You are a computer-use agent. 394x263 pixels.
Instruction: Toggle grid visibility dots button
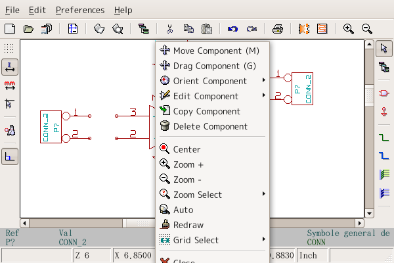pos(10,48)
